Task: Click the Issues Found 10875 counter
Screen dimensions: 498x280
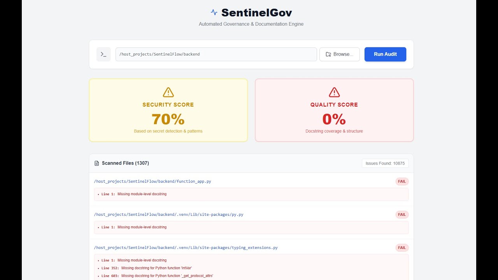Action: click(x=385, y=163)
